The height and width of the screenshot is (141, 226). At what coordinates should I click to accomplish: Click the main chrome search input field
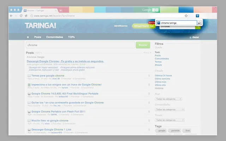pos(81,45)
